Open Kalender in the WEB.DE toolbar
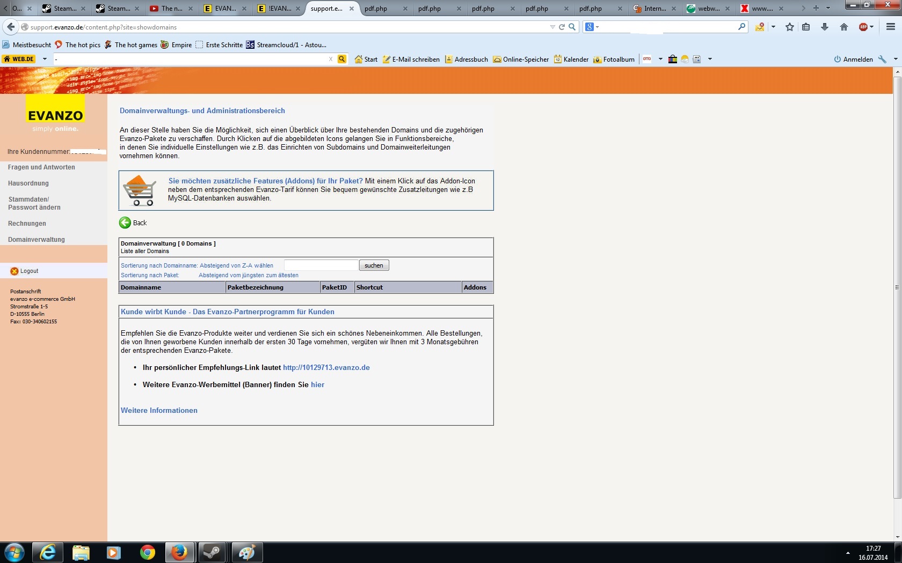 click(x=571, y=59)
